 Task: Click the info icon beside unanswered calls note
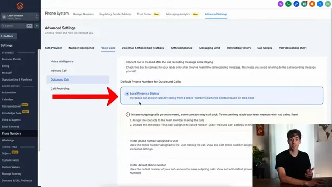(128, 114)
